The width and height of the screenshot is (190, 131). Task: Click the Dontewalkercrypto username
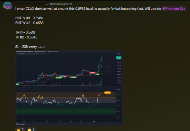pyautogui.click(x=30, y=4)
